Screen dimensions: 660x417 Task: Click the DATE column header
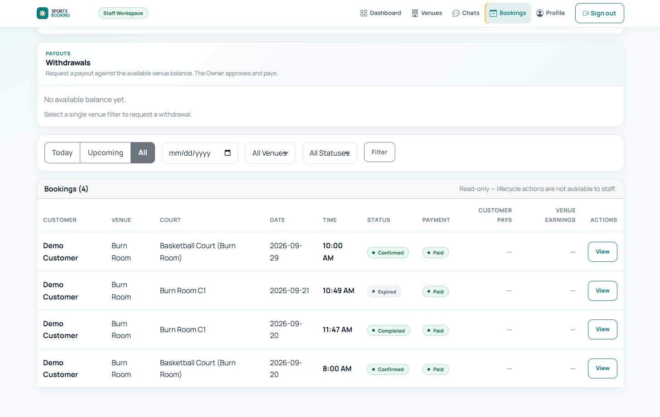(277, 220)
